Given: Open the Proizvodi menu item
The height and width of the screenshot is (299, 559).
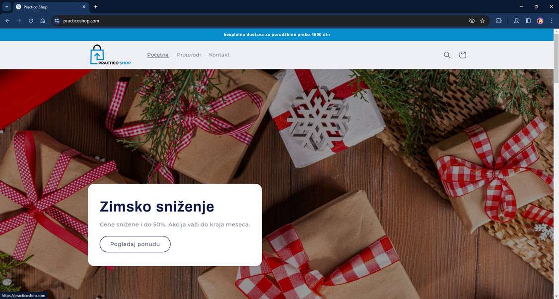Looking at the screenshot, I should 189,55.
